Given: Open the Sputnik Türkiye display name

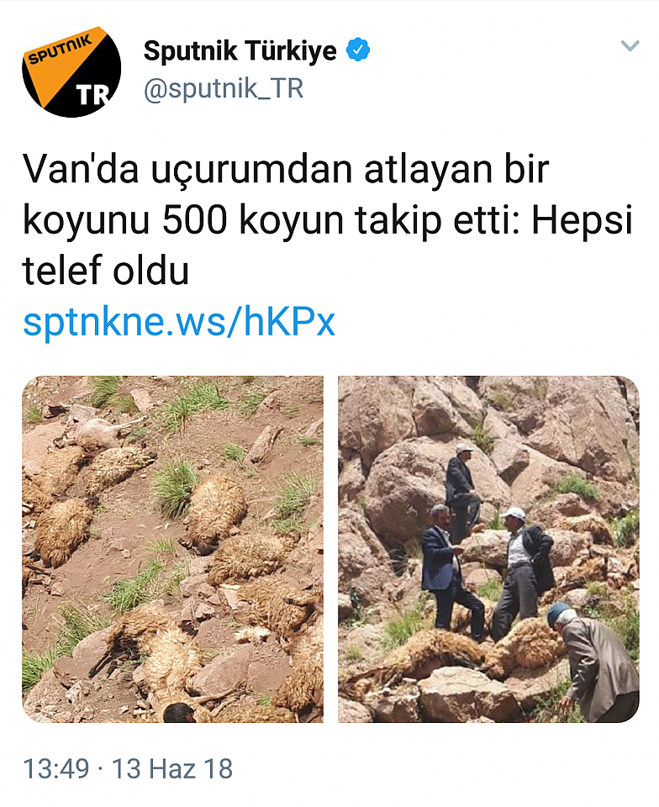Looking at the screenshot, I should point(240,50).
